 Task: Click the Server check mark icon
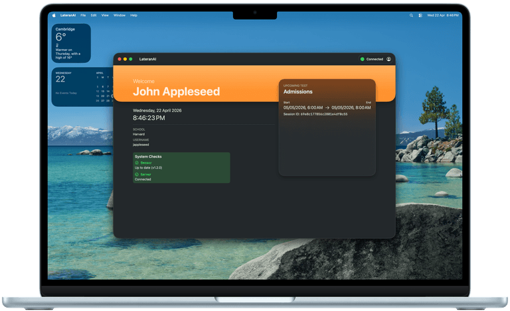137,174
